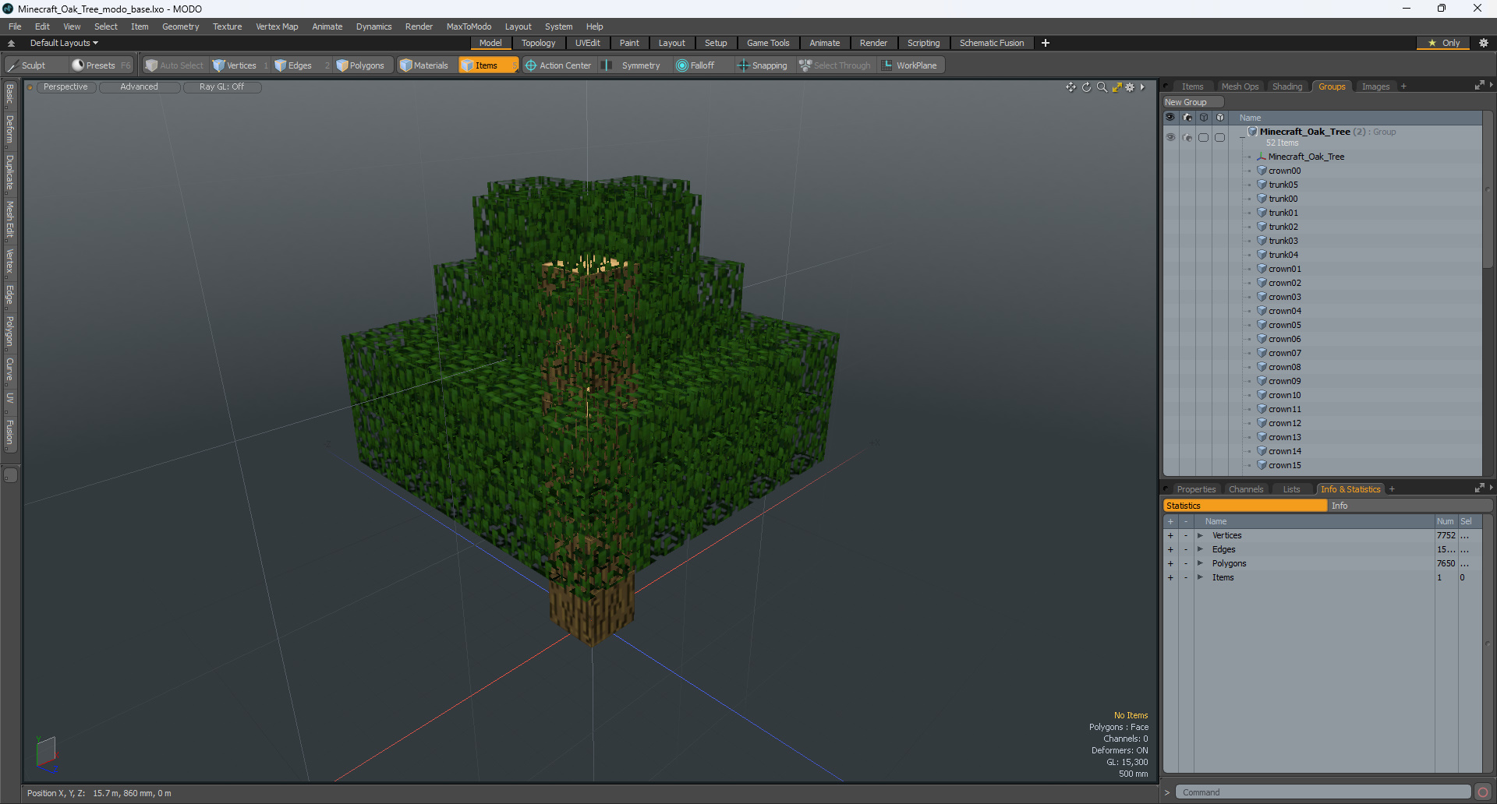Open the Presets browser
This screenshot has height=804, width=1497.
point(101,65)
